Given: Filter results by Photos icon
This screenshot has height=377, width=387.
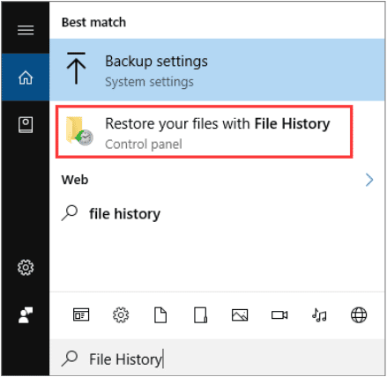Looking at the screenshot, I should [x=240, y=315].
